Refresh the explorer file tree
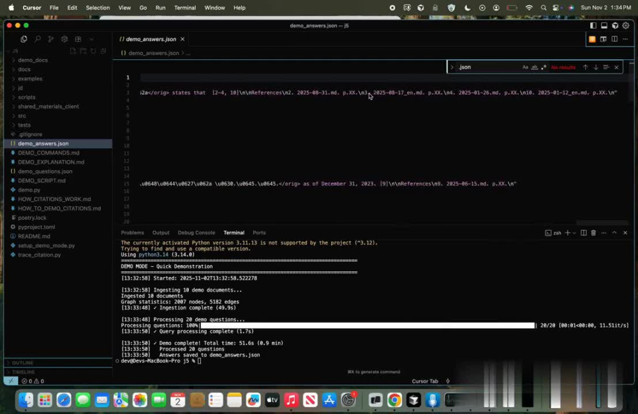Image resolution: width=638 pixels, height=414 pixels. (x=93, y=51)
